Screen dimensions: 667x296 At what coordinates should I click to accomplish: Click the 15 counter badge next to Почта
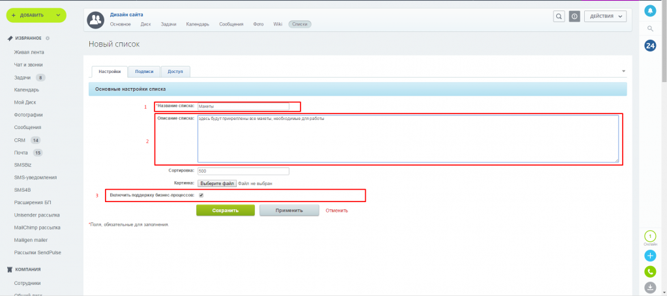click(38, 153)
